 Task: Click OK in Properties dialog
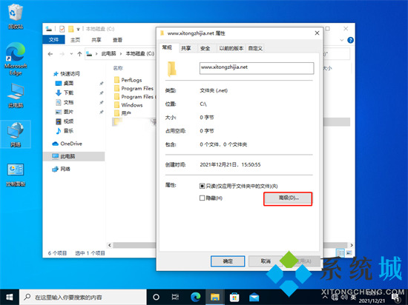point(228,261)
